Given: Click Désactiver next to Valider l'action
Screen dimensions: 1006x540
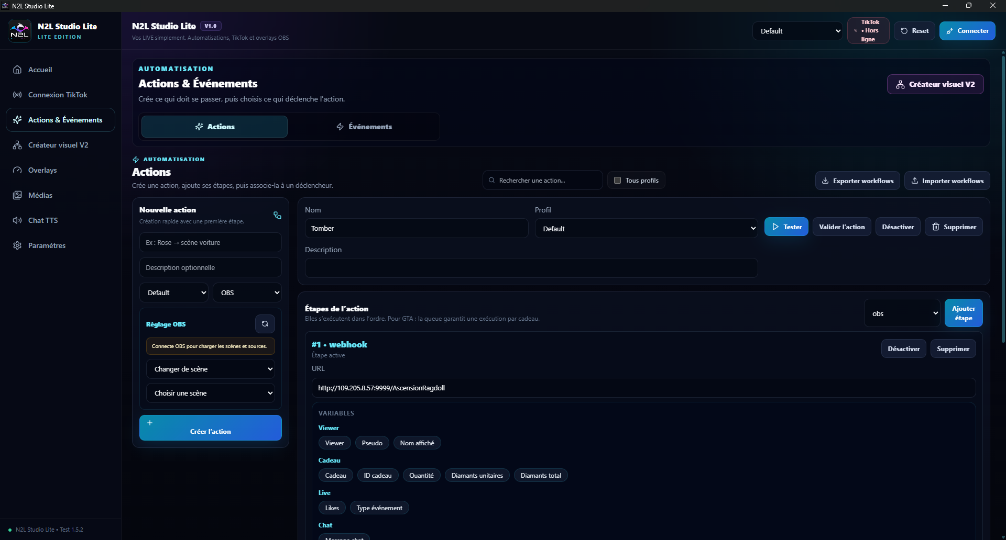Looking at the screenshot, I should (898, 227).
